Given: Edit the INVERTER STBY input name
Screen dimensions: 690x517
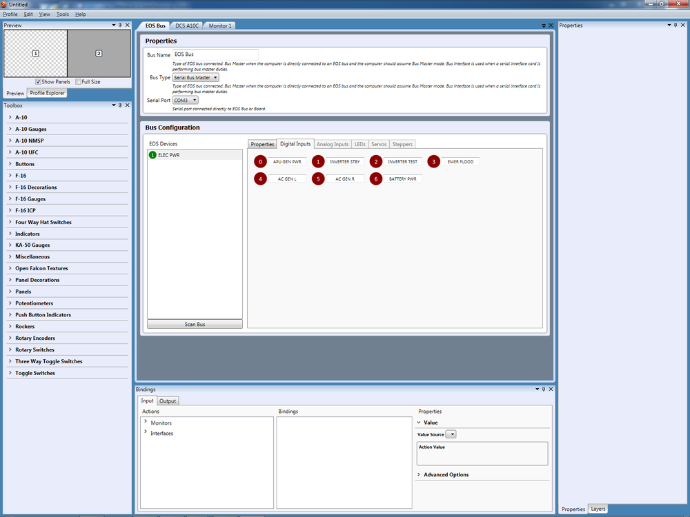Looking at the screenshot, I should tap(345, 162).
